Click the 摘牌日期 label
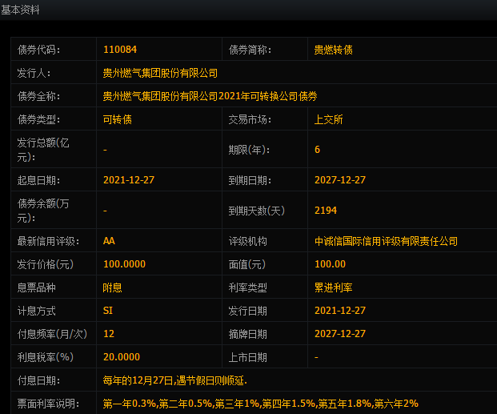 click(x=247, y=334)
